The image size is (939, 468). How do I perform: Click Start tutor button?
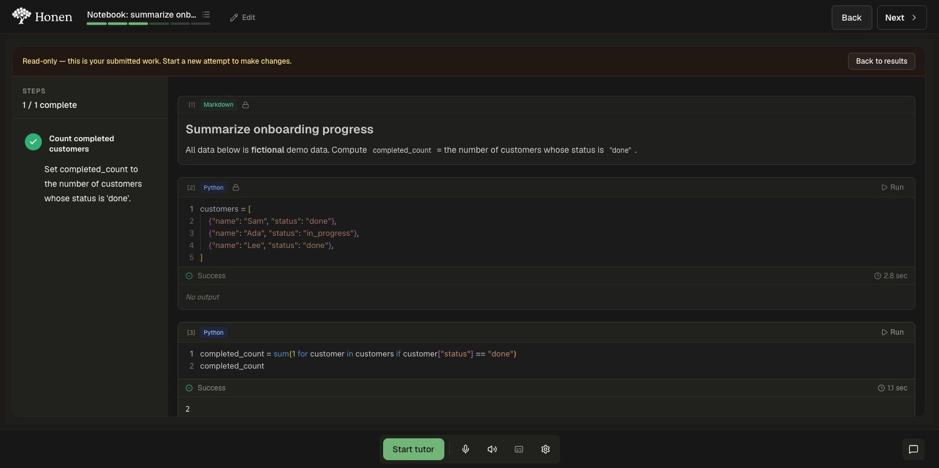(x=413, y=449)
